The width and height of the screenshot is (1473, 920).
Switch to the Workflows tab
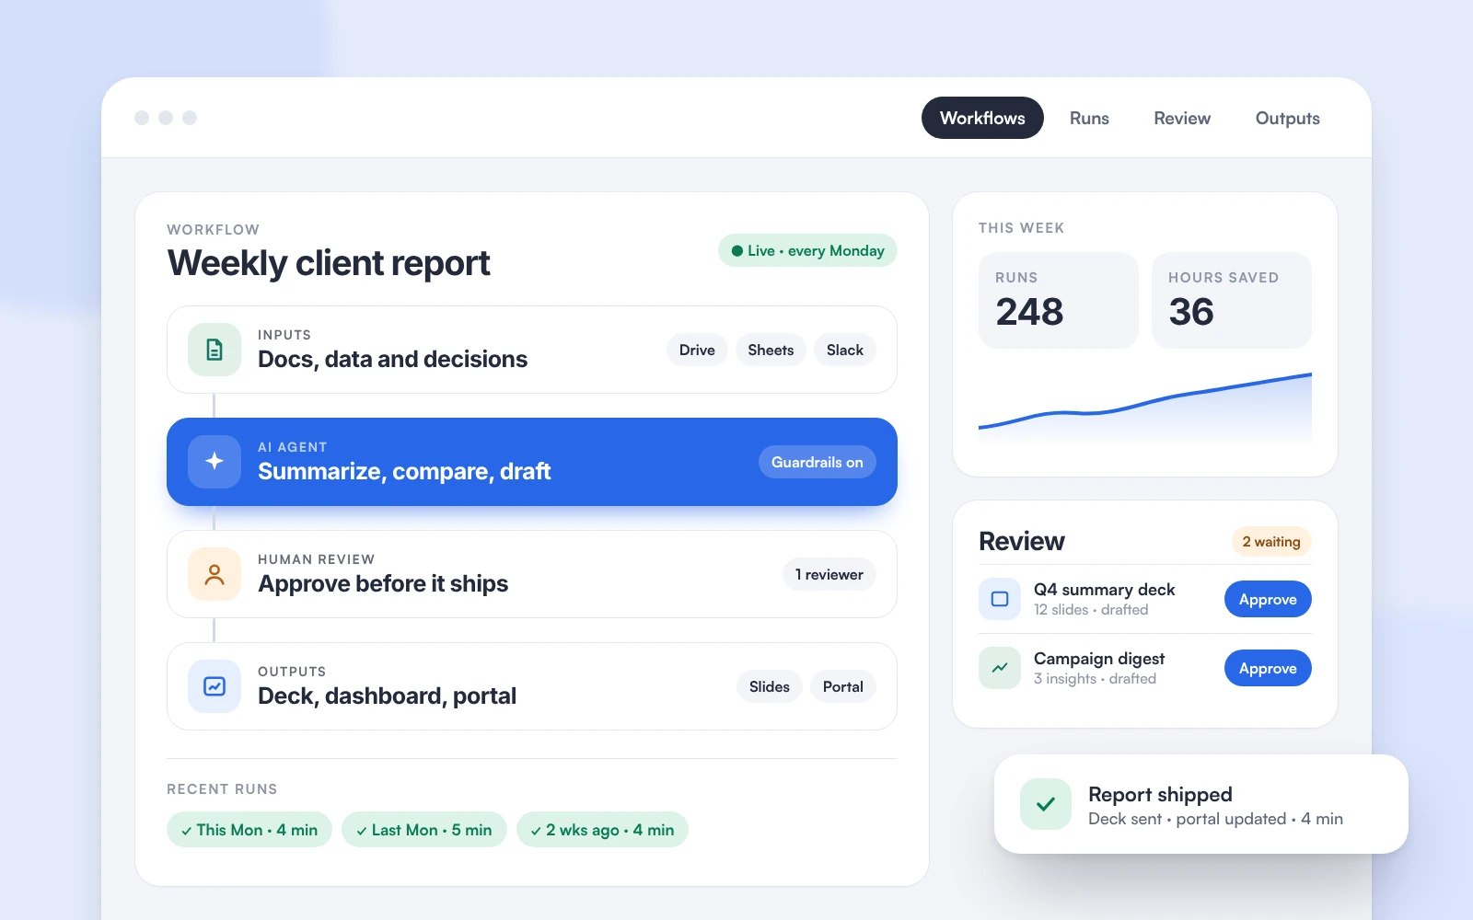(x=982, y=118)
